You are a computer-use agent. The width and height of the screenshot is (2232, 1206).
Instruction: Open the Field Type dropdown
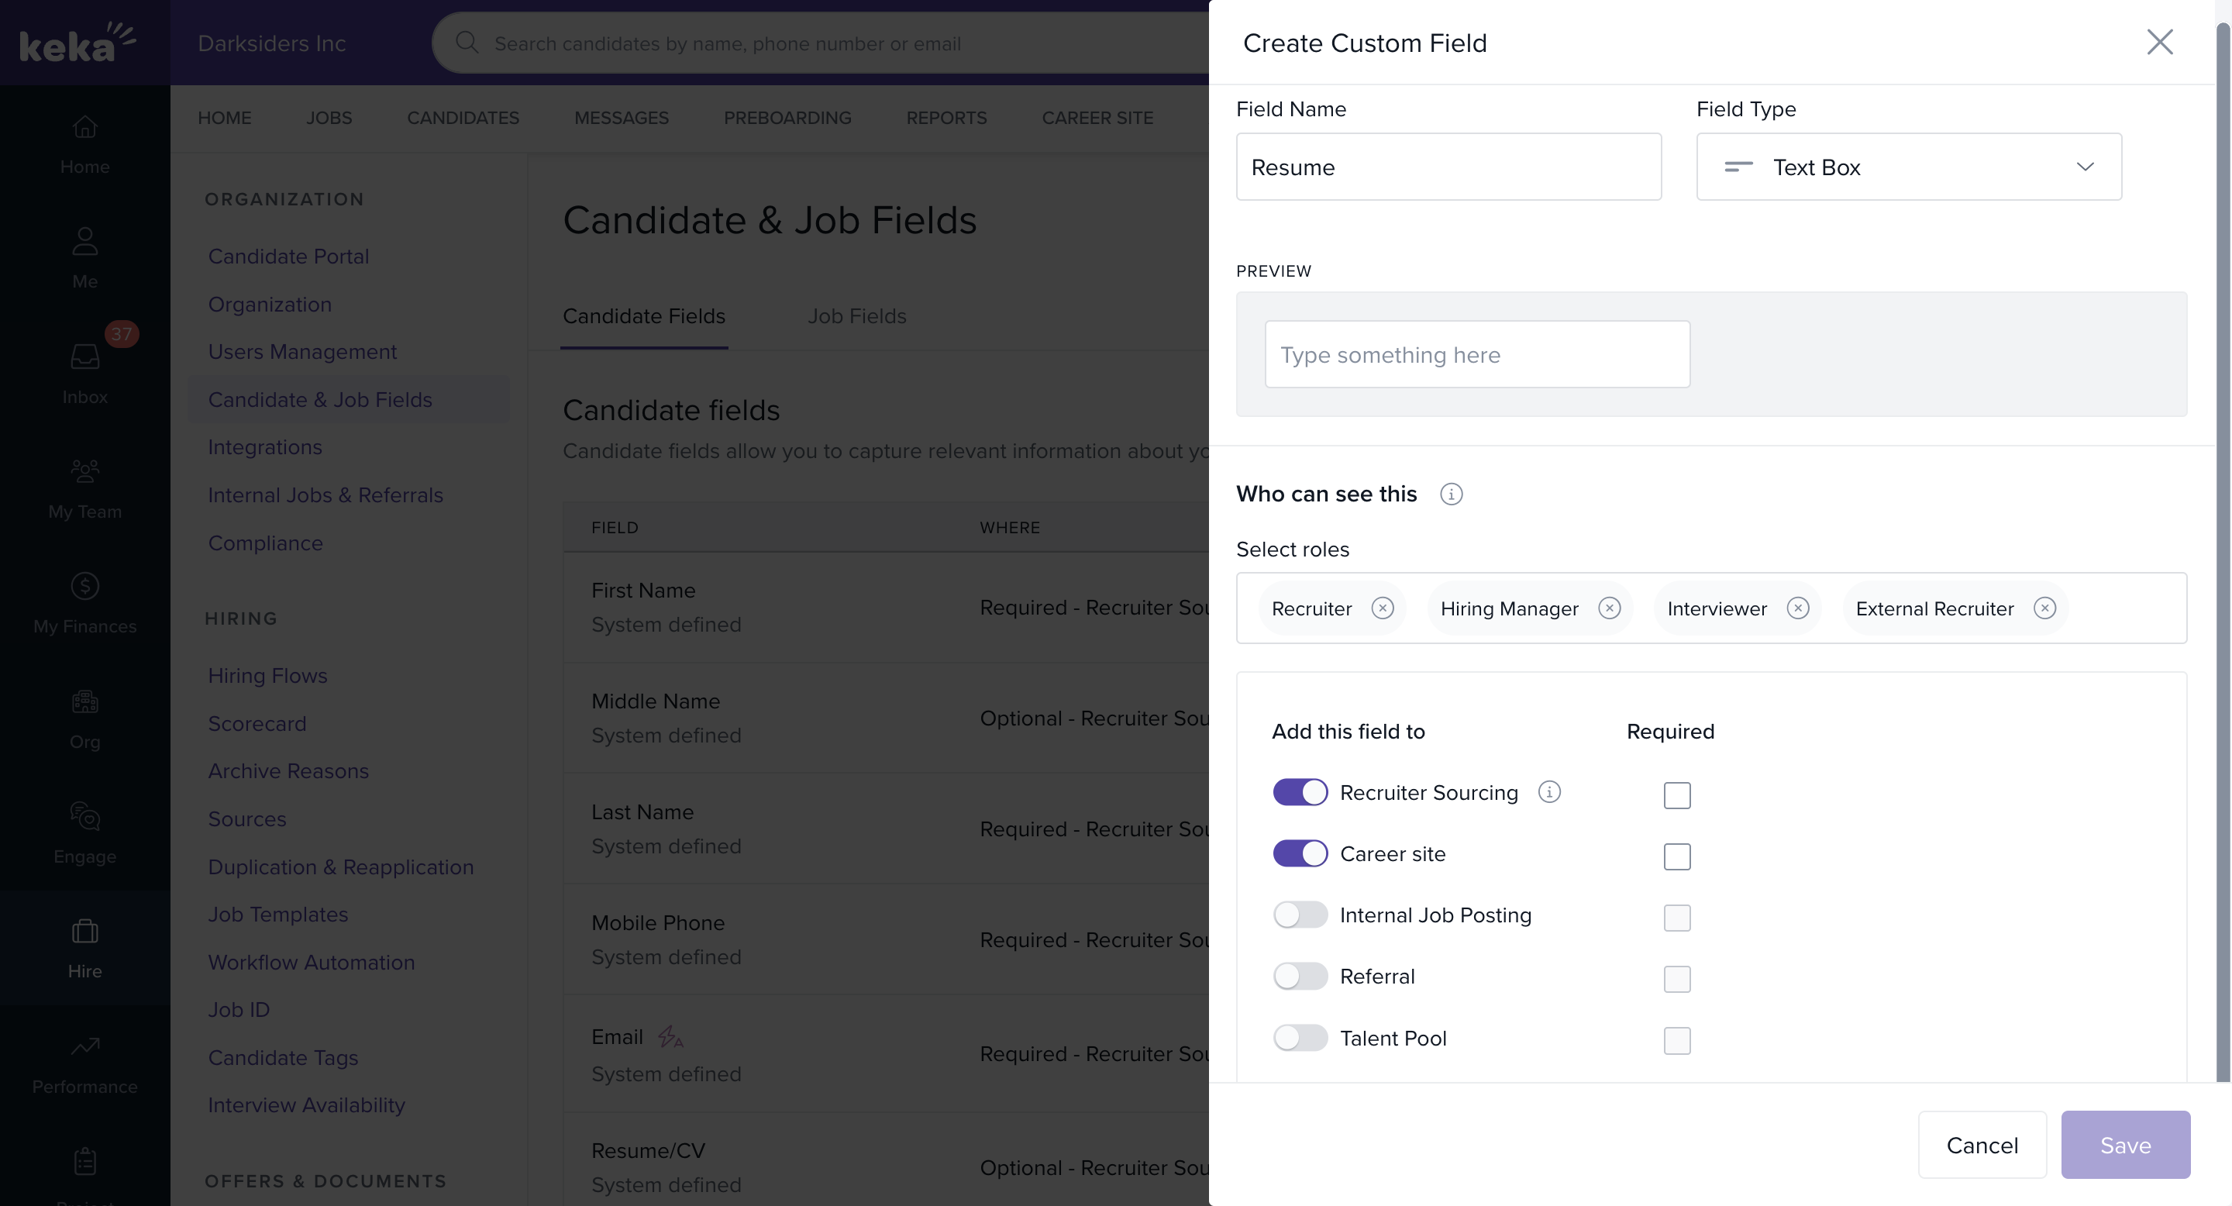tap(1908, 167)
